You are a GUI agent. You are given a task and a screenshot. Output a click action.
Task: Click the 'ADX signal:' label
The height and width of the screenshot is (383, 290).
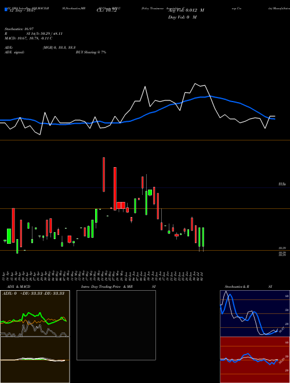pyautogui.click(x=14, y=52)
